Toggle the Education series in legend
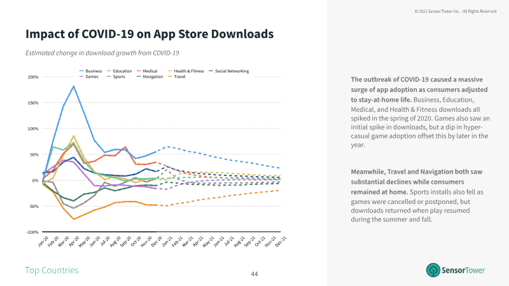This screenshot has height=286, width=509. [122, 71]
